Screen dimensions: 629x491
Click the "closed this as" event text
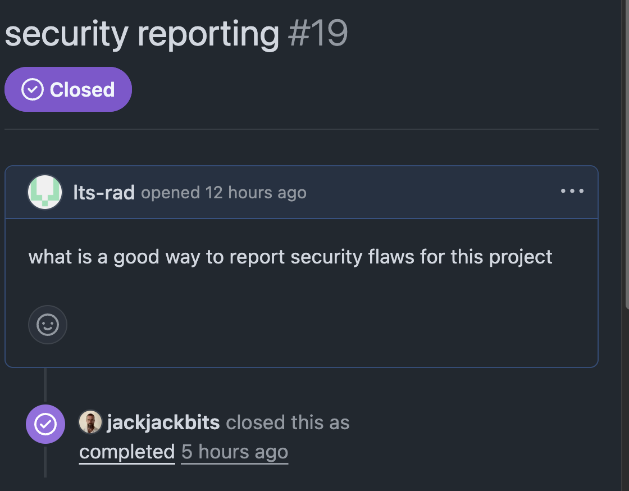[x=288, y=422]
